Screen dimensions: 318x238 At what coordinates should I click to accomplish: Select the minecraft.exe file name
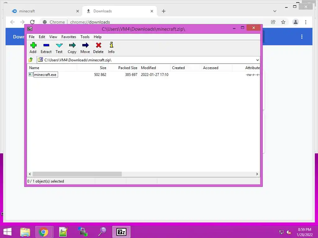pos(45,74)
